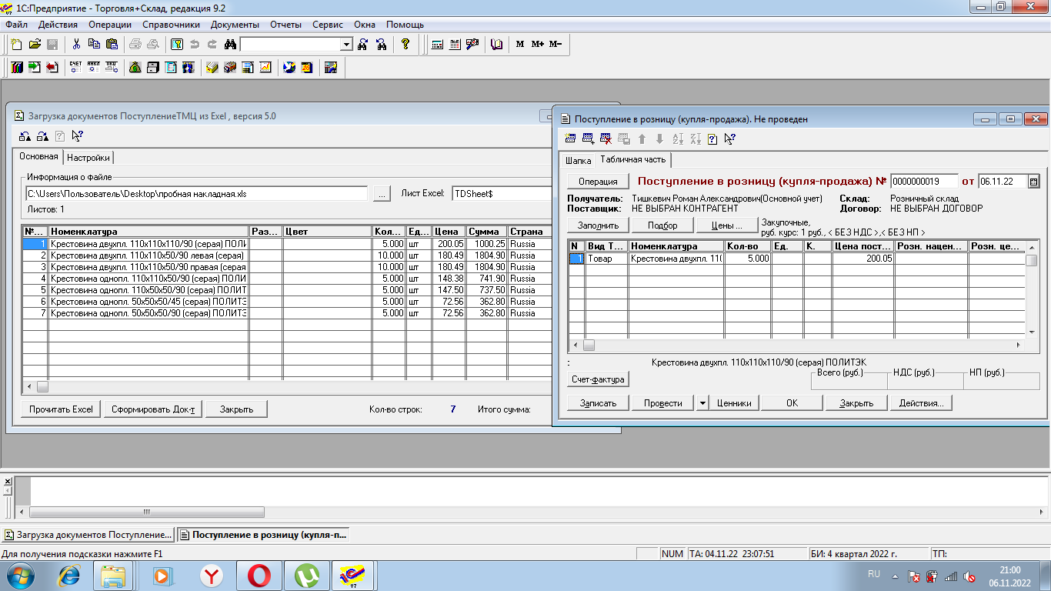Click the move row up arrow icon
1051x591 pixels.
click(x=642, y=139)
